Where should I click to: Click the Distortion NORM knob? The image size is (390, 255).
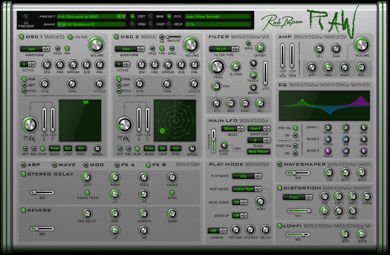pos(367,196)
